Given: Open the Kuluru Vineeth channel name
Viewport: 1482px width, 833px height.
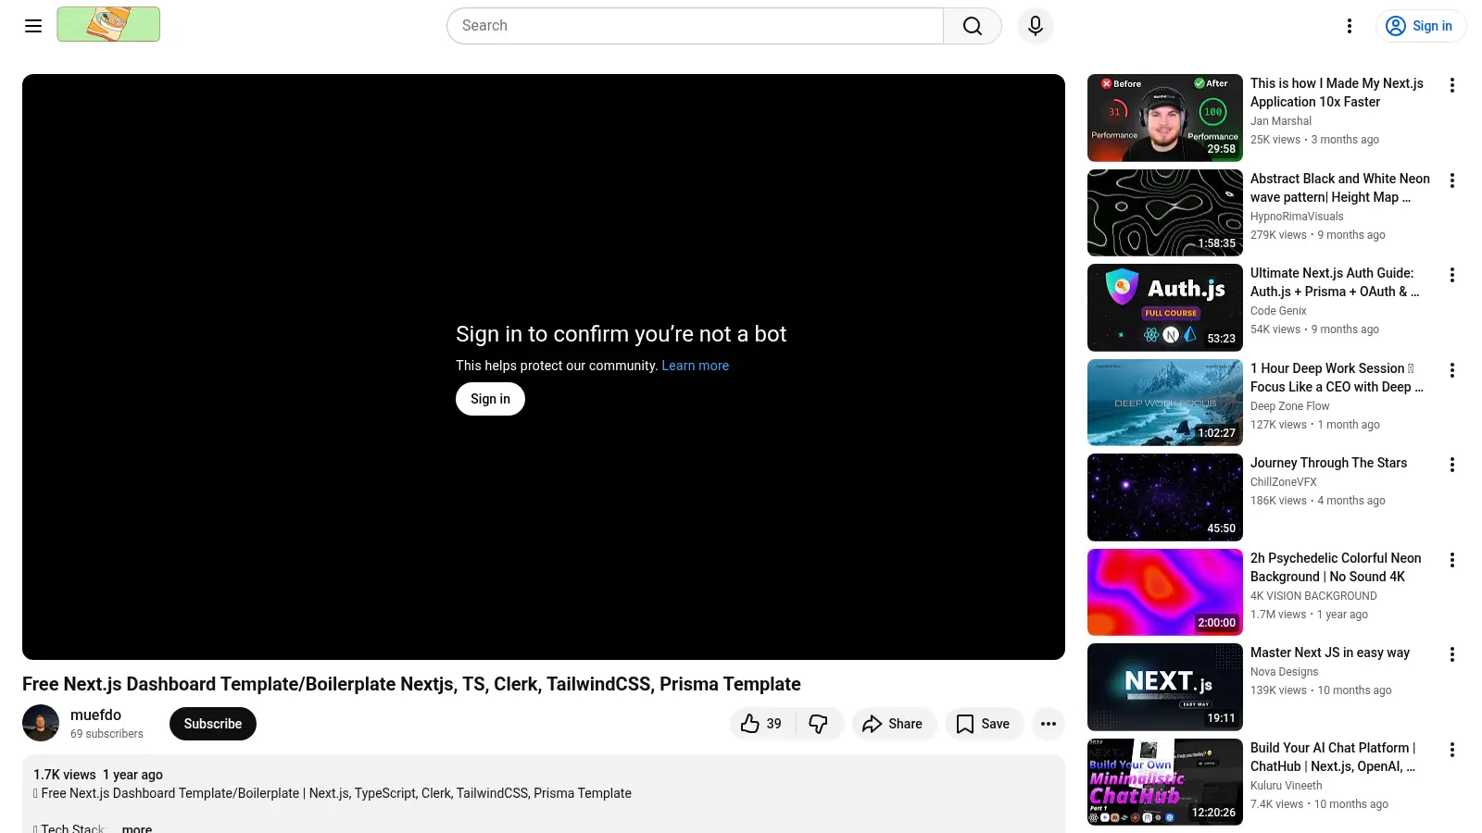Looking at the screenshot, I should click(x=1286, y=786).
